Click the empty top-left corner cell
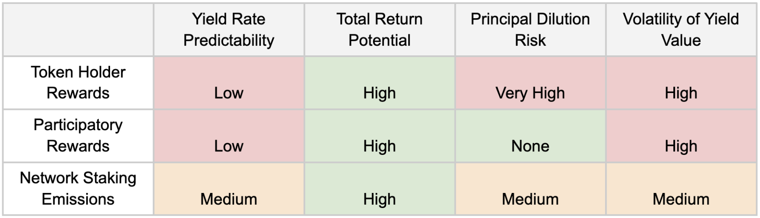Image resolution: width=760 pixels, height=218 pixels. pyautogui.click(x=78, y=30)
